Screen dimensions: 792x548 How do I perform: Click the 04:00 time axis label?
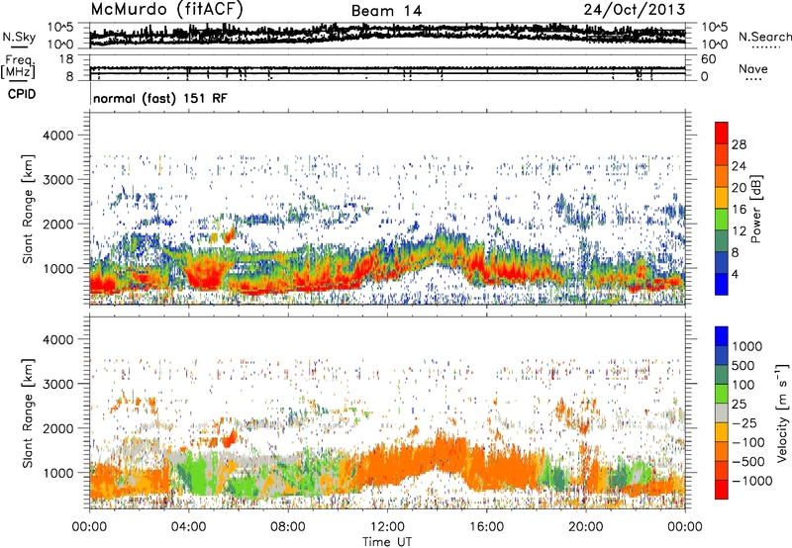click(188, 526)
